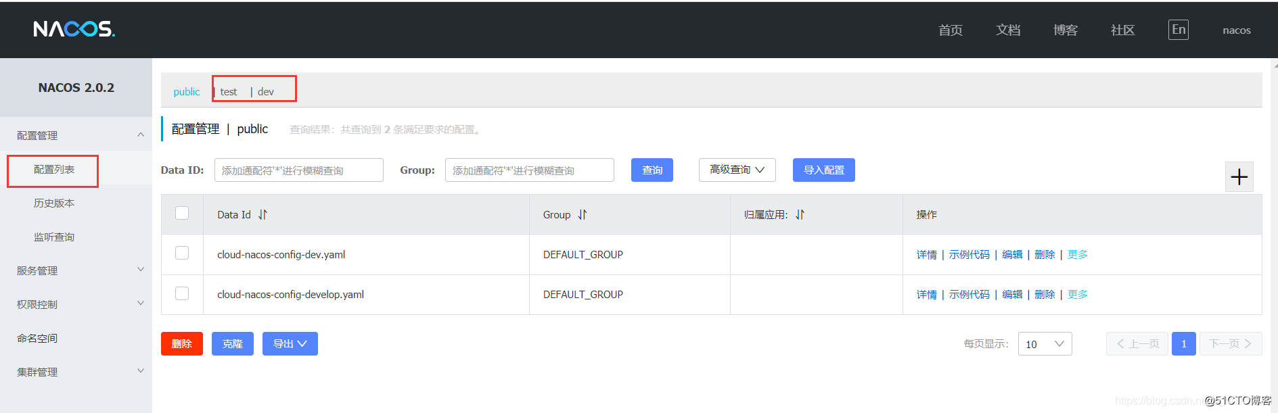Click the blue 查询 search button
Screen dimensions: 1278x413
652,170
